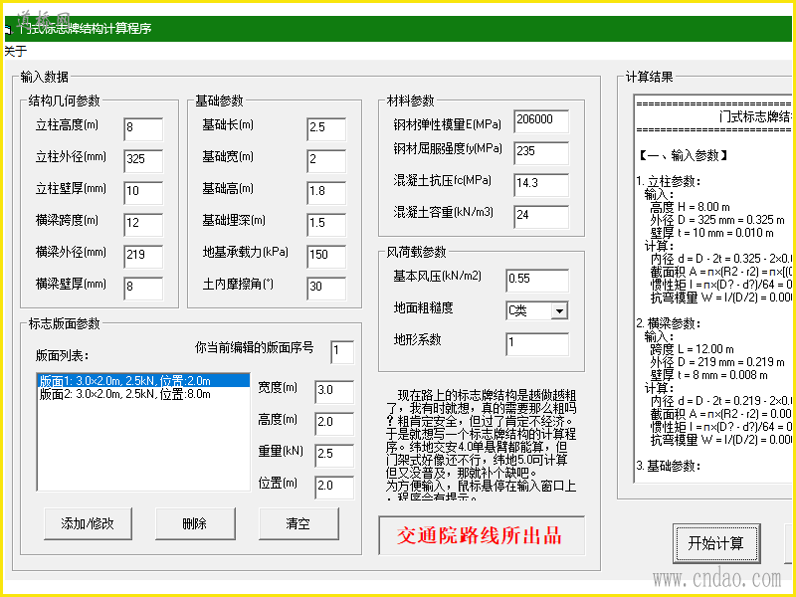
Task: Click the 高度(m) sign panel input field
Action: click(x=334, y=424)
